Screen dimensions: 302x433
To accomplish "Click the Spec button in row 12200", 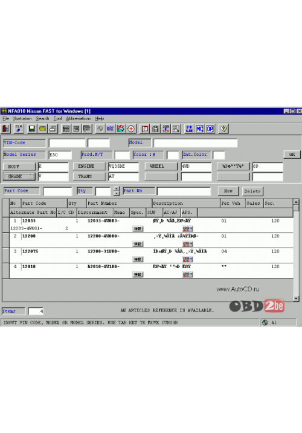I will (138, 244).
